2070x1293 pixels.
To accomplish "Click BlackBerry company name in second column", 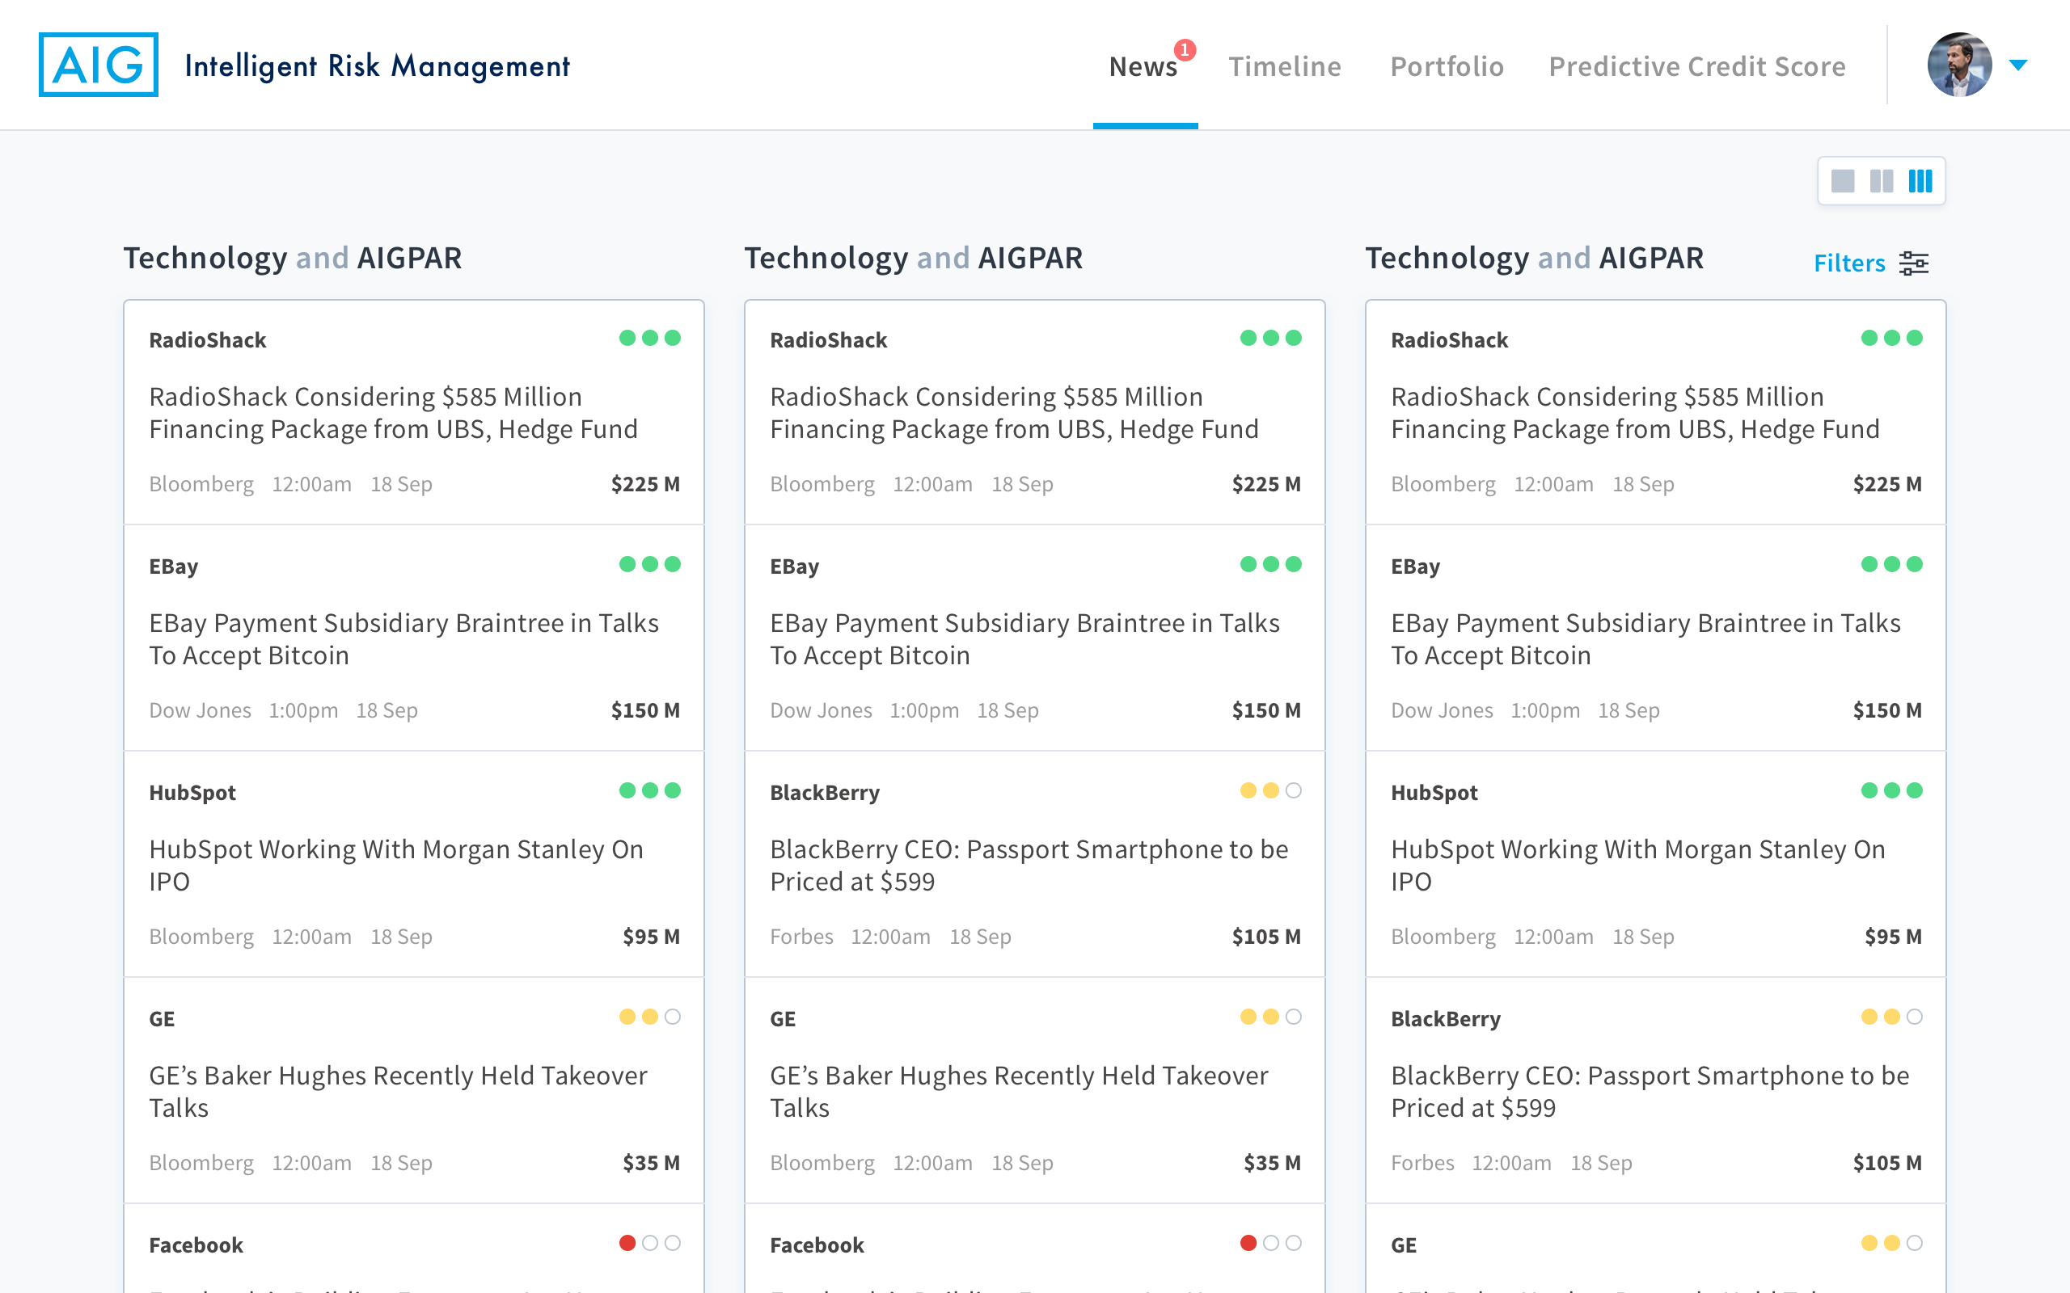I will (825, 793).
